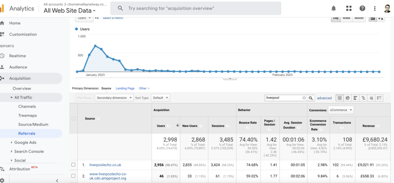Select the pivot table view icon

click(x=379, y=98)
